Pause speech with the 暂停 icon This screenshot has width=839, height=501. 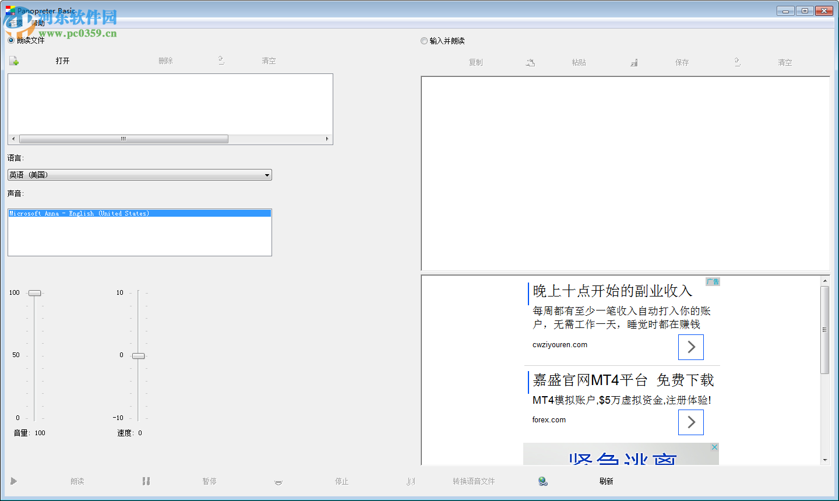pyautogui.click(x=146, y=481)
